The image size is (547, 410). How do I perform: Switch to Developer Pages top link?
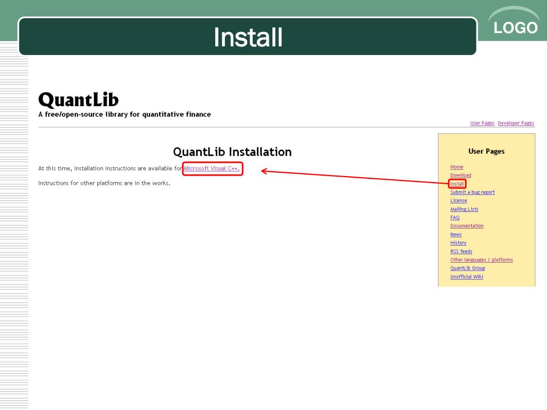coord(516,123)
